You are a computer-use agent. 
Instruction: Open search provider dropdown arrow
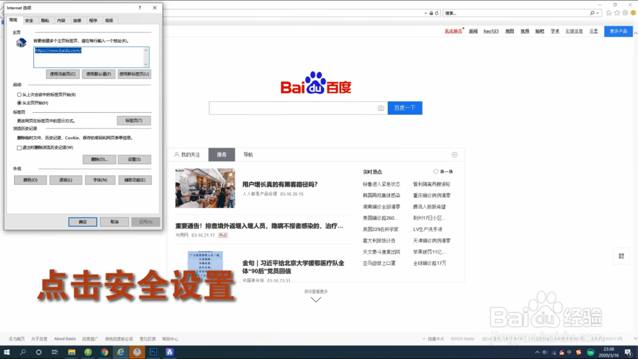pyautogui.click(x=597, y=13)
